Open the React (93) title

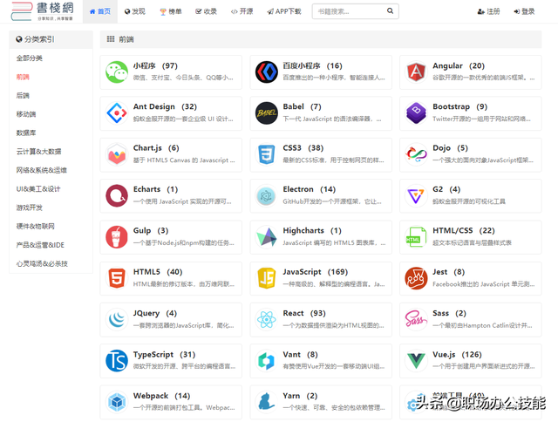(x=304, y=313)
